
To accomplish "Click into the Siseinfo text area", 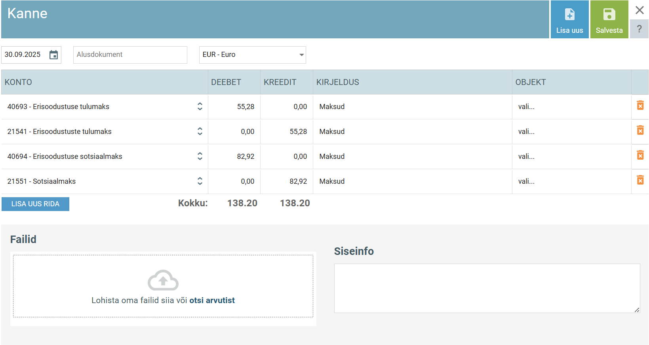I will [487, 288].
